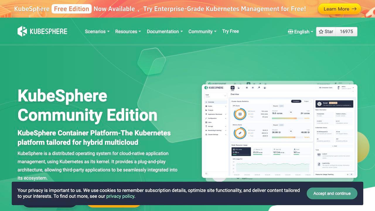Click the Projects icon in dashboard sidebar
375x211 pixels.
coord(206,110)
